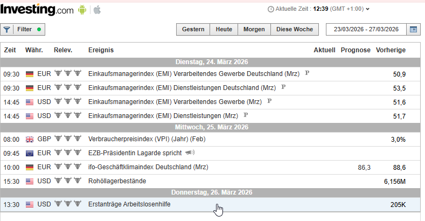This screenshot has width=425, height=221.
Task: Click the previous value 50,9
Action: 399,74
